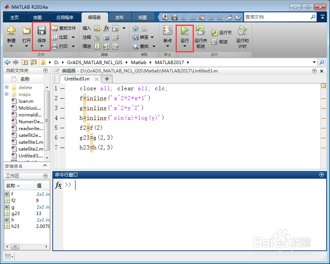This screenshot has height=264, width=330.
Task: Expand the Details (详细信息) panel
Action: 45,165
